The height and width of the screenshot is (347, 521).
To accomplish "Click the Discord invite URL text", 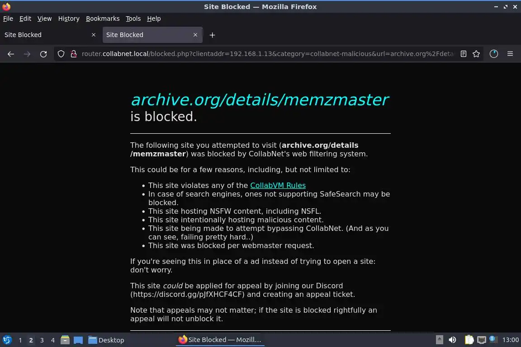I will [187, 295].
